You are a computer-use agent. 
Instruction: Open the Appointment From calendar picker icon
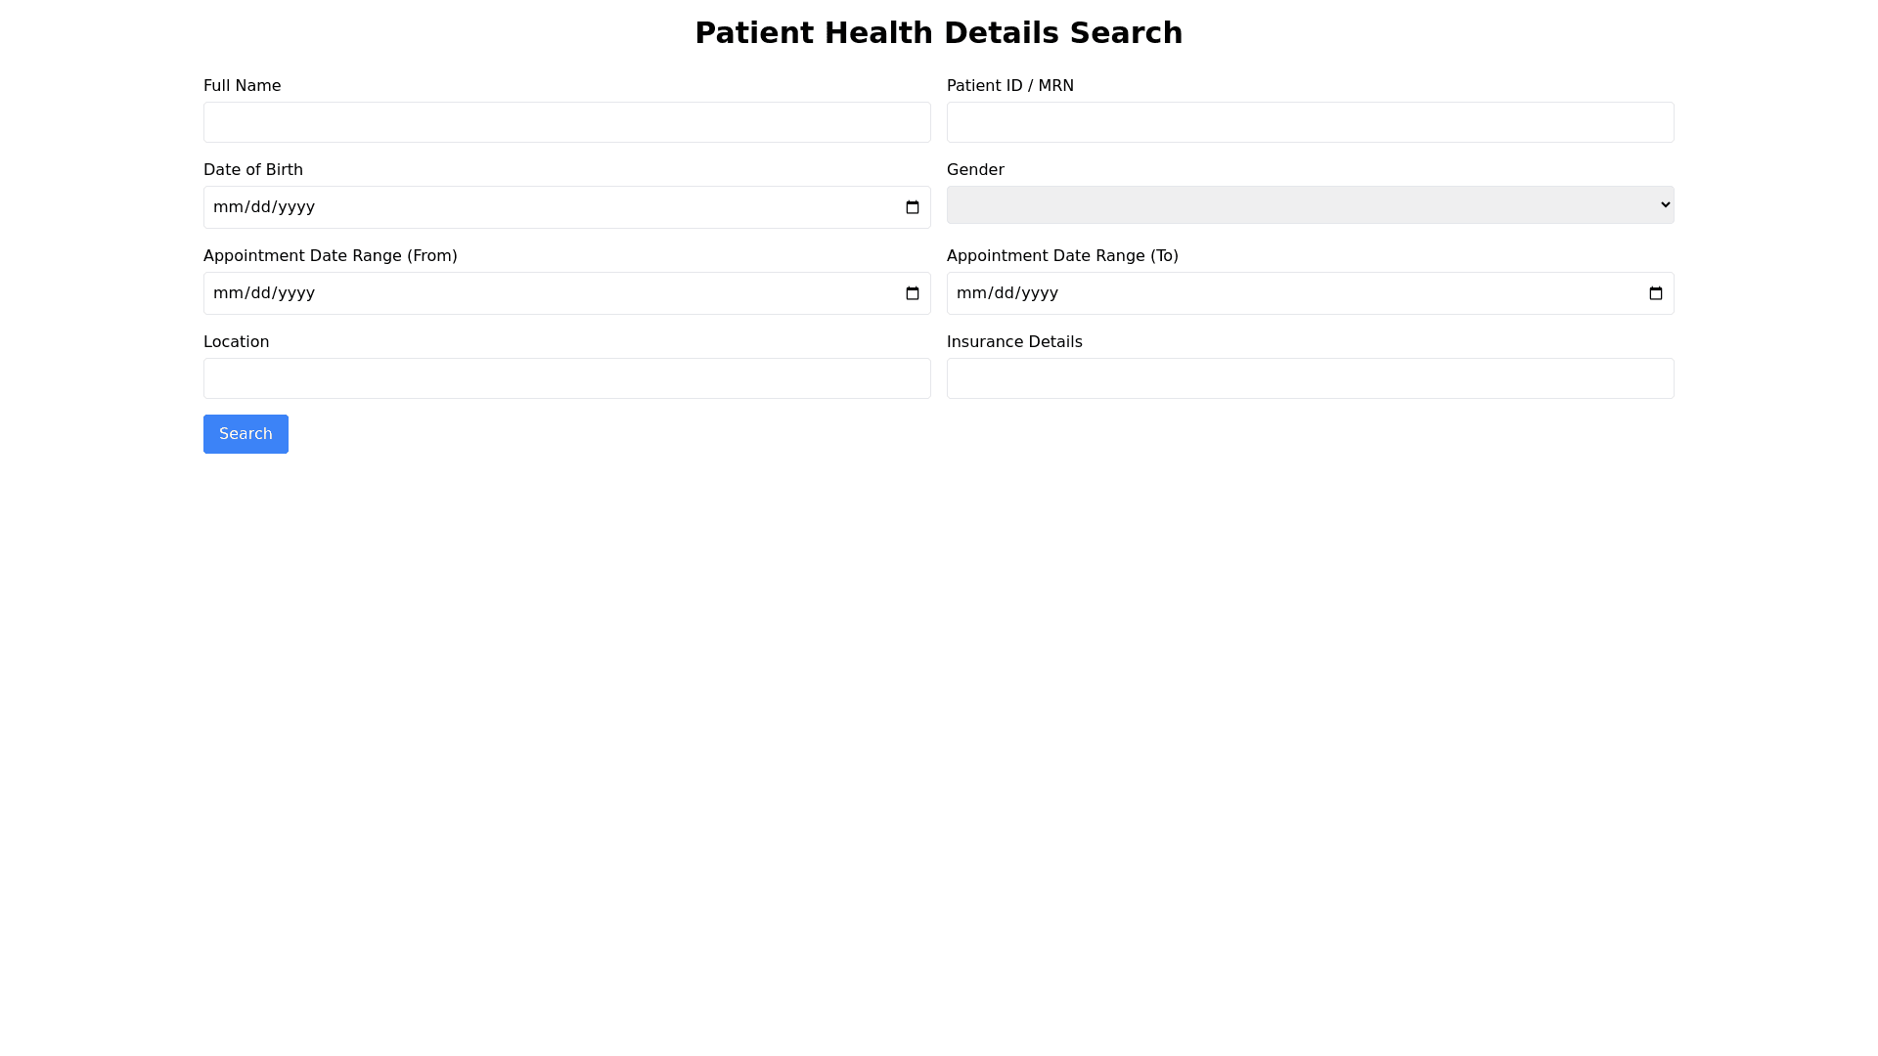912,293
